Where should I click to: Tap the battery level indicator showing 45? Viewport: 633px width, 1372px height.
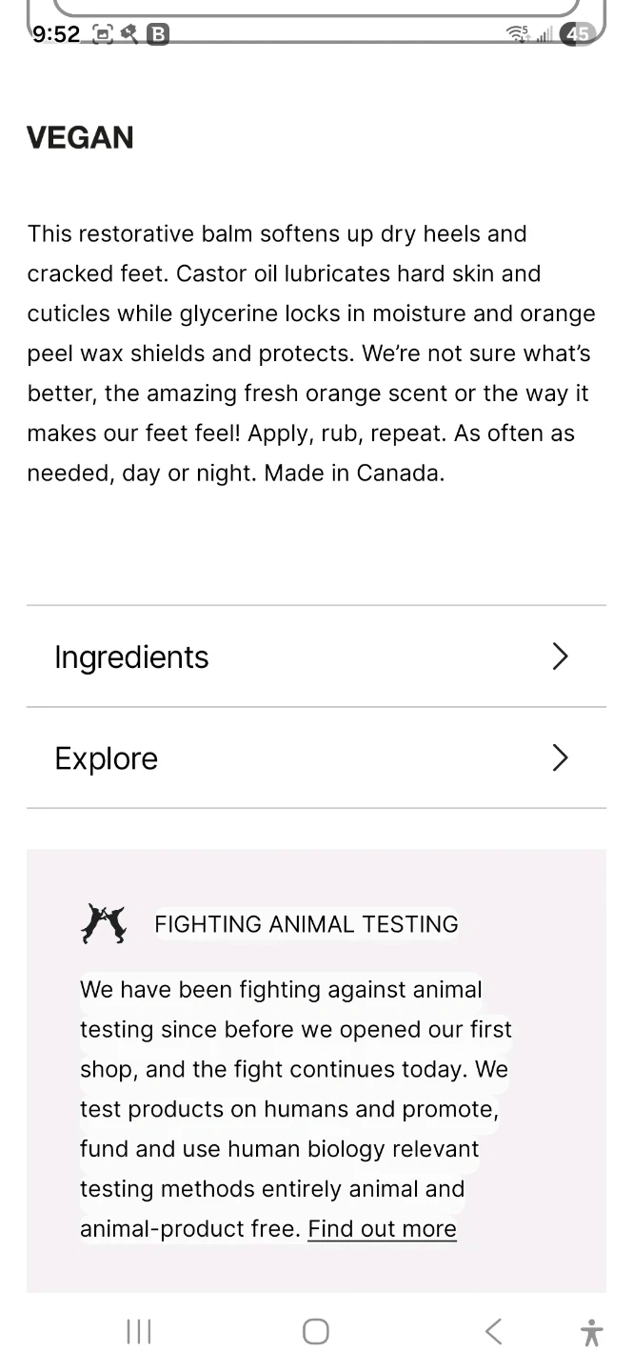click(x=577, y=34)
